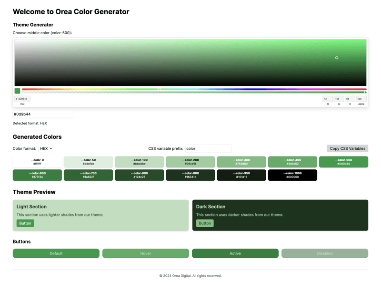Open the Color format dropdown
This screenshot has height=292, width=381.
click(46, 148)
